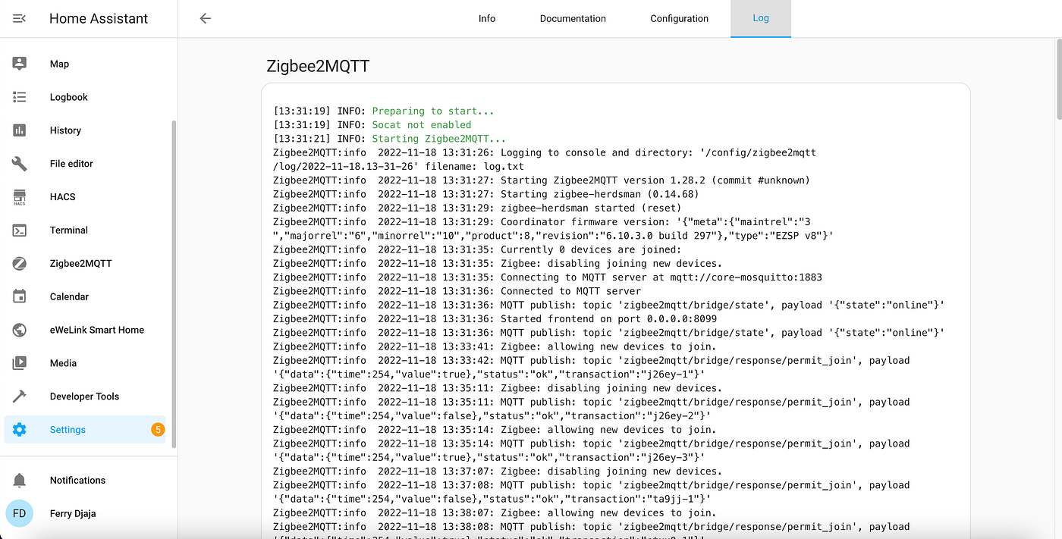Select the Log tab
Image resolution: width=1062 pixels, height=539 pixels.
pyautogui.click(x=761, y=18)
